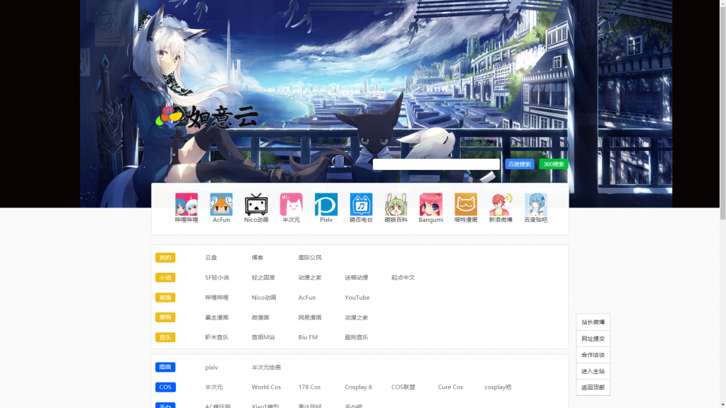Launch the Pixiv shortcut icon
726x408 pixels.
pyautogui.click(x=326, y=205)
